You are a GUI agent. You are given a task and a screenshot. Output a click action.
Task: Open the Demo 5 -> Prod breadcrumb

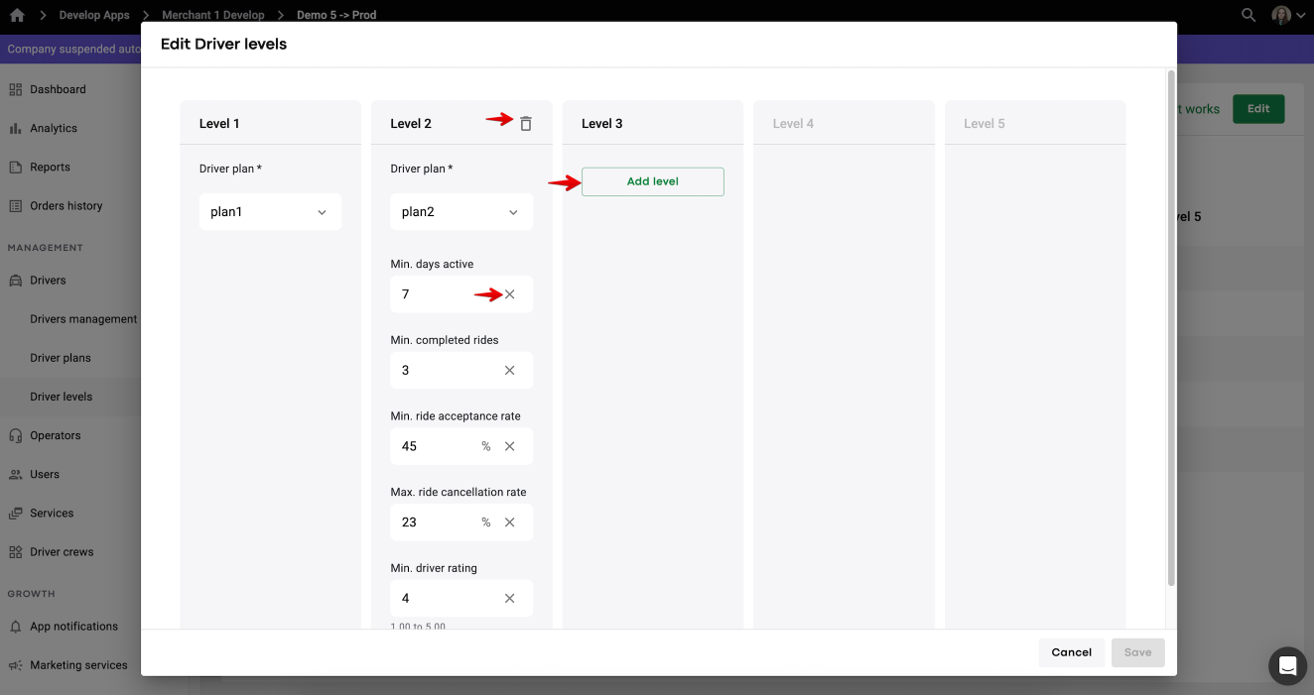point(336,15)
